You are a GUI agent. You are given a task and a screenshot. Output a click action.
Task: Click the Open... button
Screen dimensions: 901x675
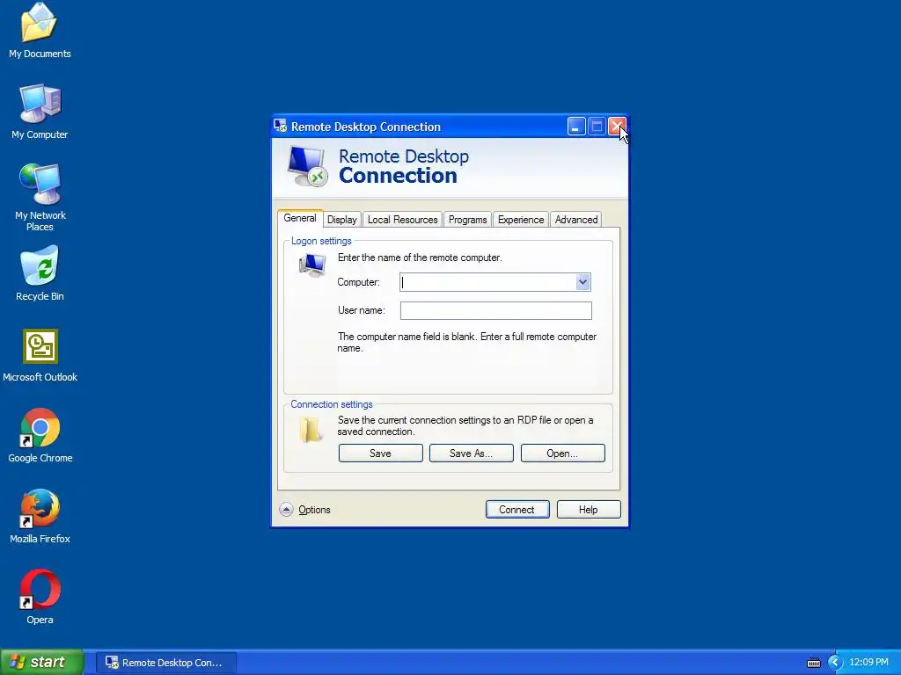[562, 453]
